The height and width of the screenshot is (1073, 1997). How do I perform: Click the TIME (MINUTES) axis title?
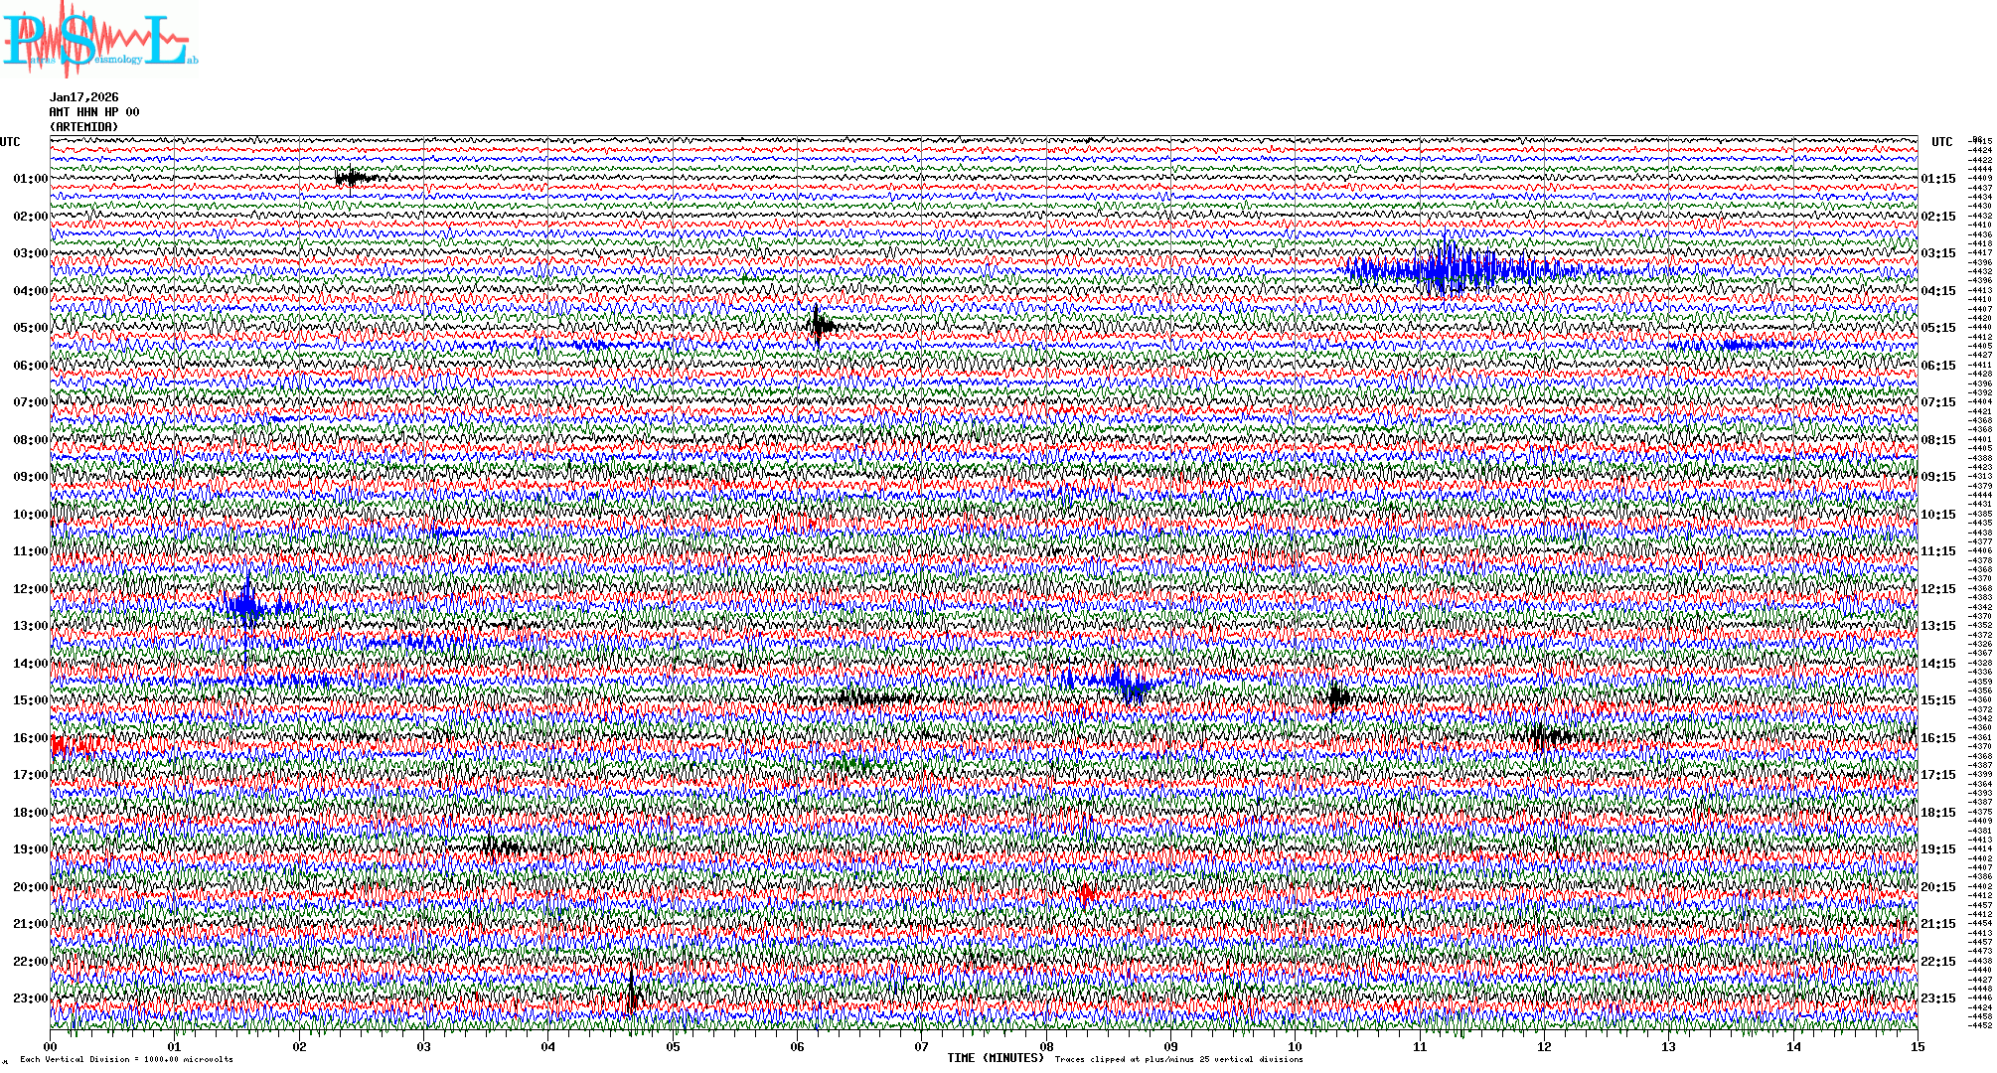[995, 1058]
